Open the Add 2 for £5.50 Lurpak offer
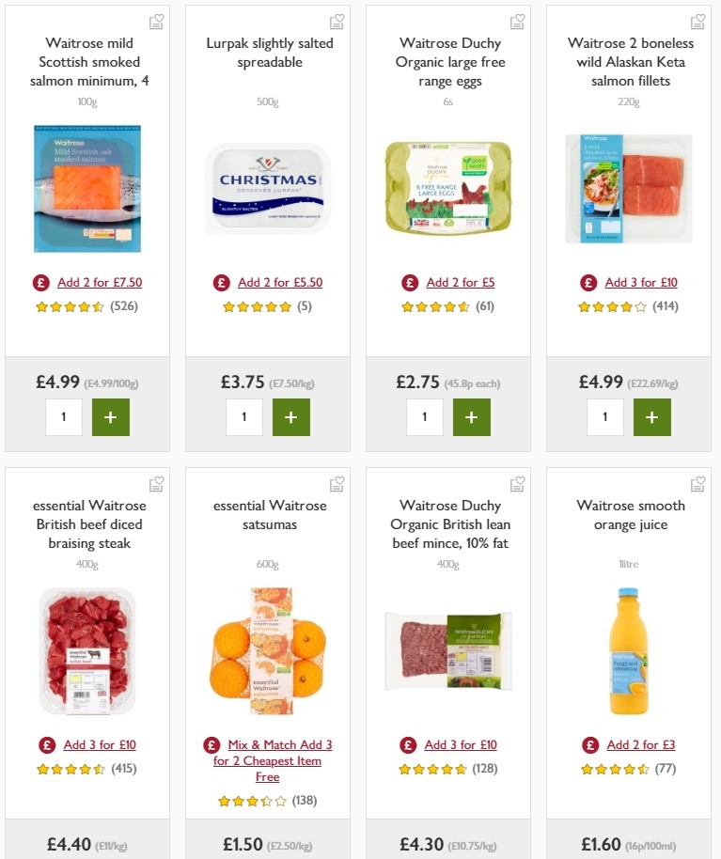This screenshot has height=859, width=721. point(280,282)
